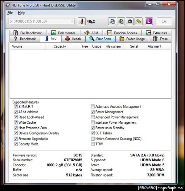The width and height of the screenshot is (185, 191).
Task: Switch to the Random Access tab
Action: coord(122,33)
